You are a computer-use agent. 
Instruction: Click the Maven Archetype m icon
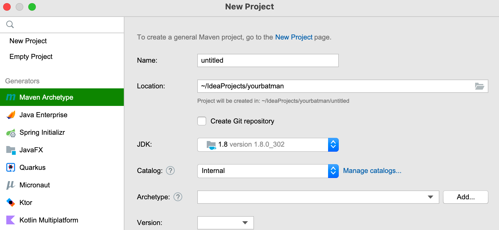click(11, 97)
